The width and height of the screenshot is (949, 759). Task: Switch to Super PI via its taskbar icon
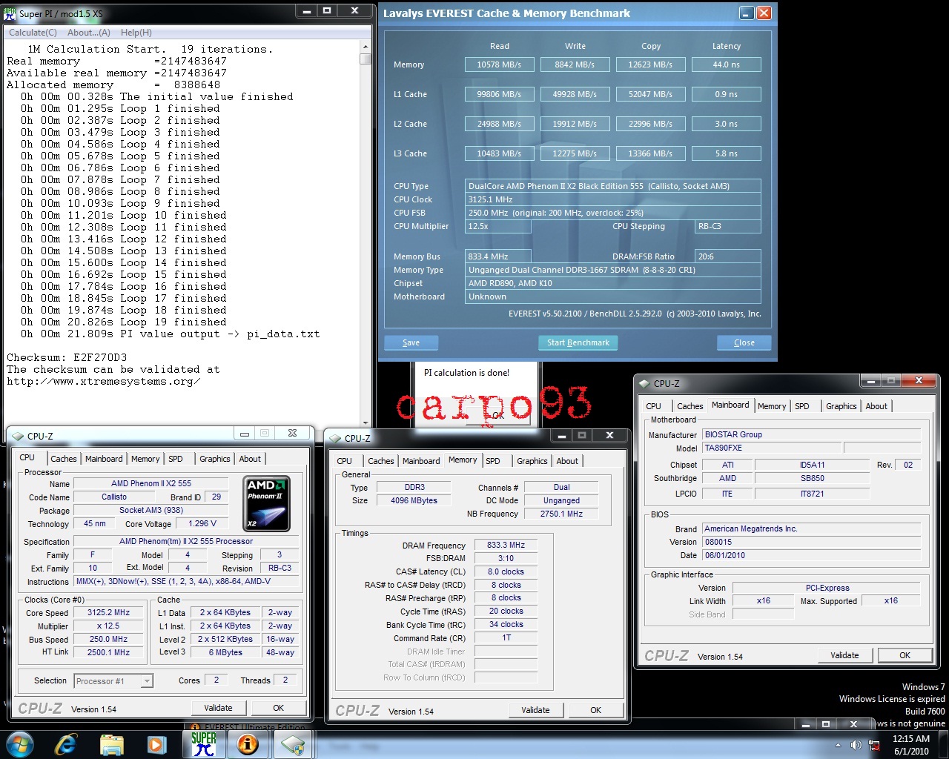(203, 743)
